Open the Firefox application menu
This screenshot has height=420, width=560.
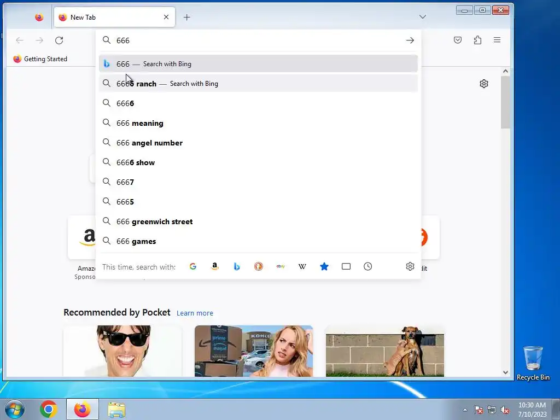[x=497, y=40]
